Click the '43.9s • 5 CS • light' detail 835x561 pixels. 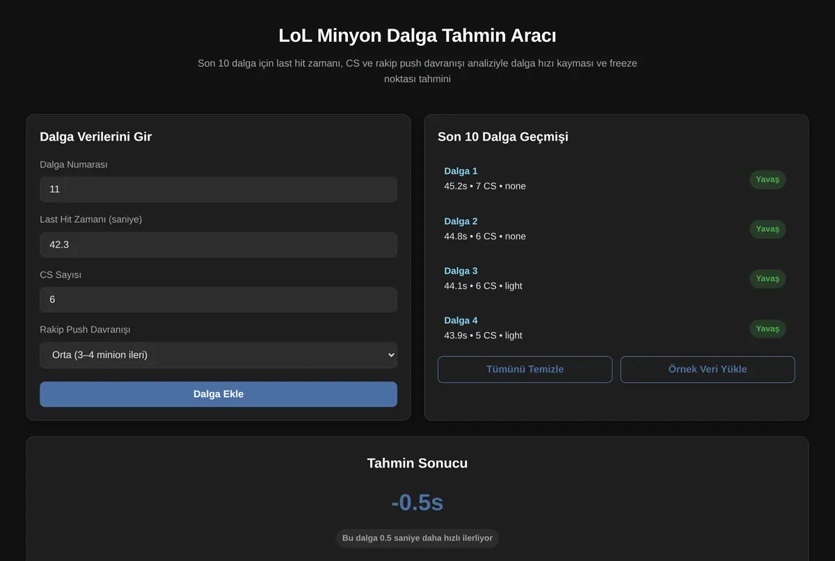click(x=483, y=335)
